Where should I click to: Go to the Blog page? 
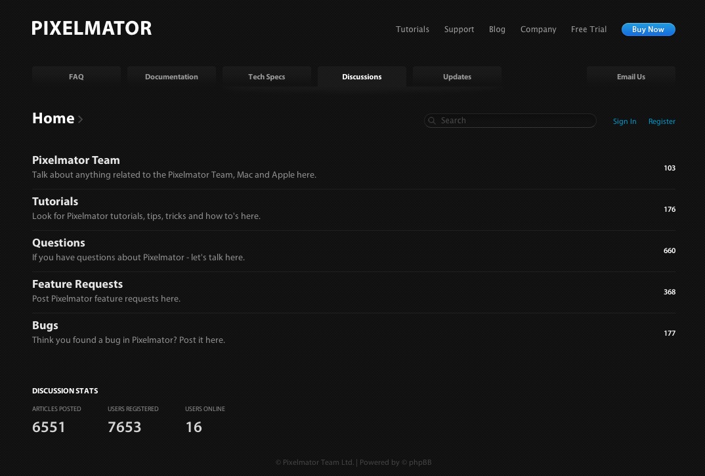click(x=497, y=30)
